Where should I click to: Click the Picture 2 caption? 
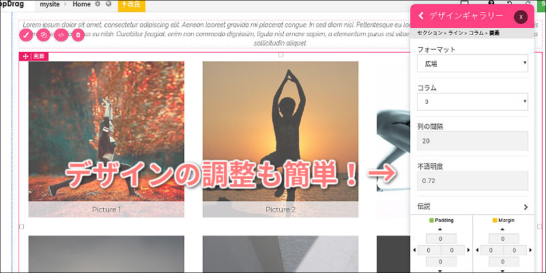(281, 210)
